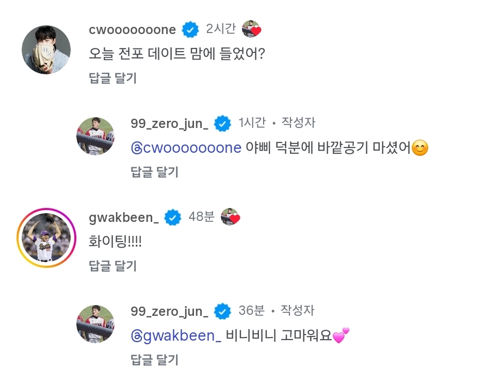
Task: Open 99_zero_jun_ avatar on the 36분 reply
Action: click(95, 324)
